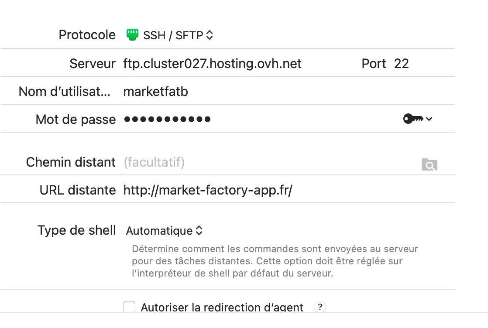Open the Type de shell Automatique dropdown
The width and height of the screenshot is (488, 328).
pos(165,231)
